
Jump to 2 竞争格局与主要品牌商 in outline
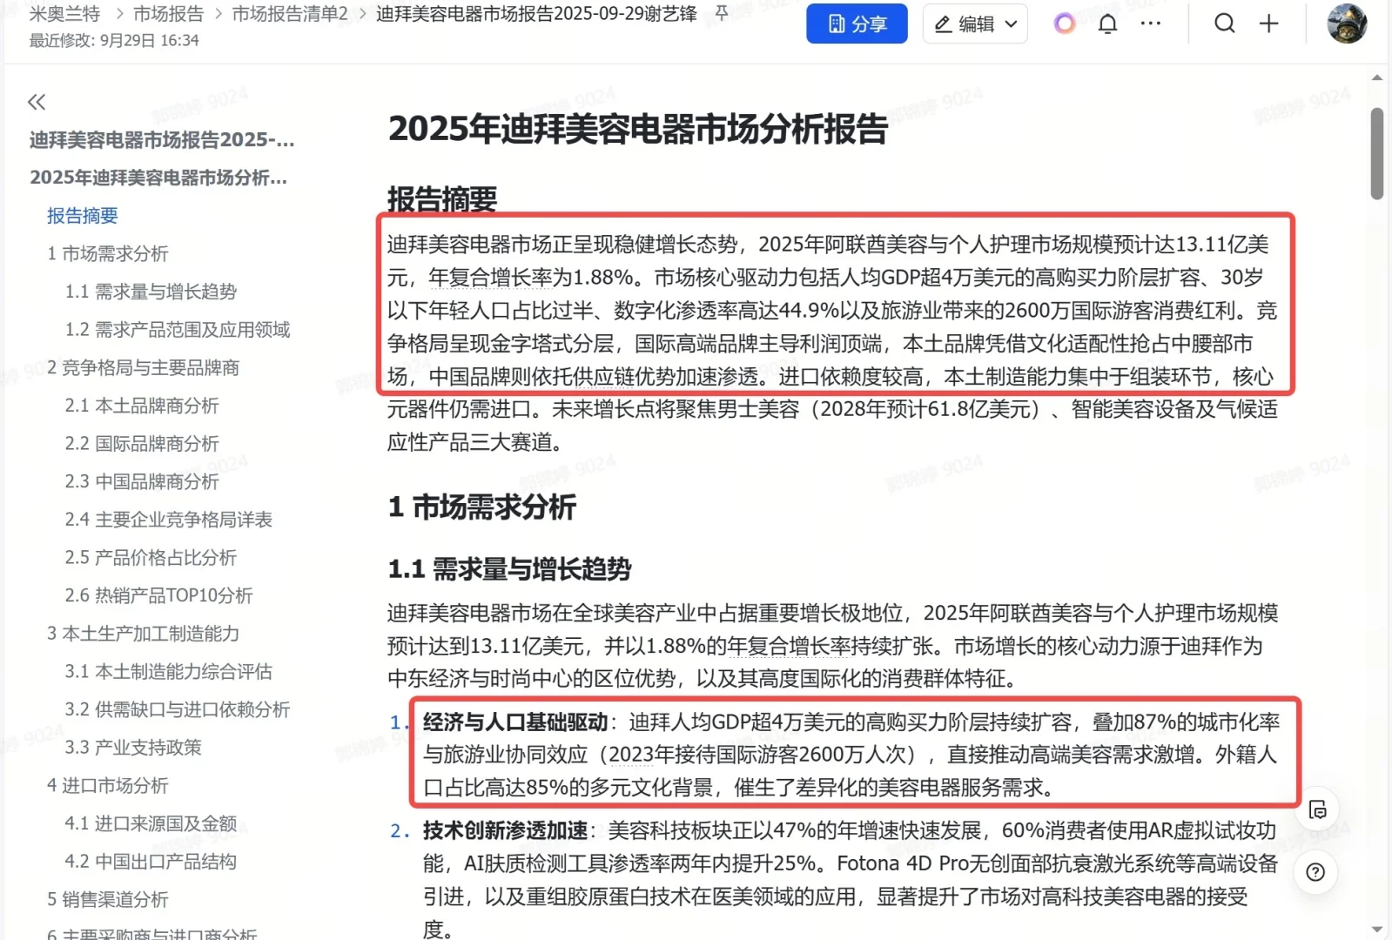[x=144, y=368]
